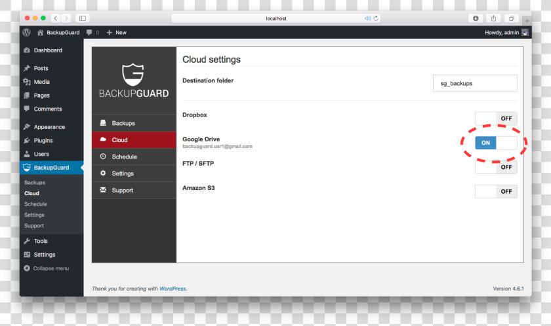This screenshot has height=326, width=551.
Task: Select BackupGuard in the WordPress sidebar
Action: coord(51,168)
